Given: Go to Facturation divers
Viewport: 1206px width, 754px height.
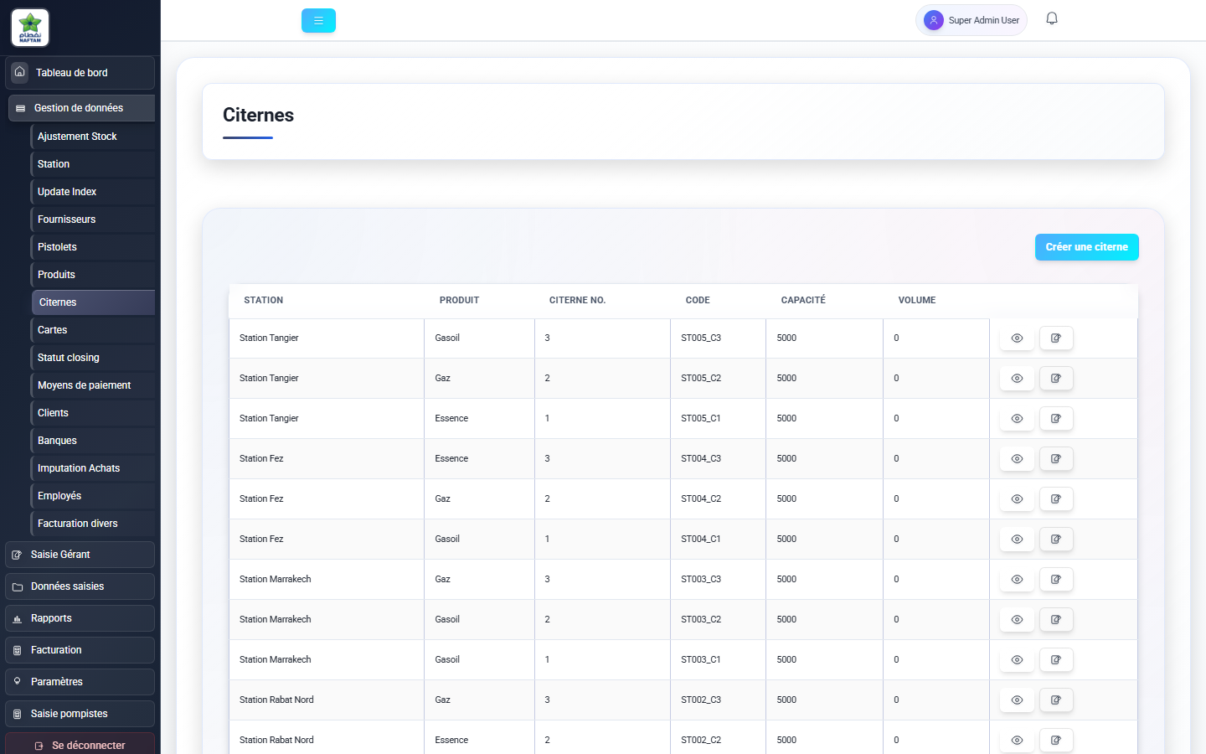Looking at the screenshot, I should coord(92,524).
